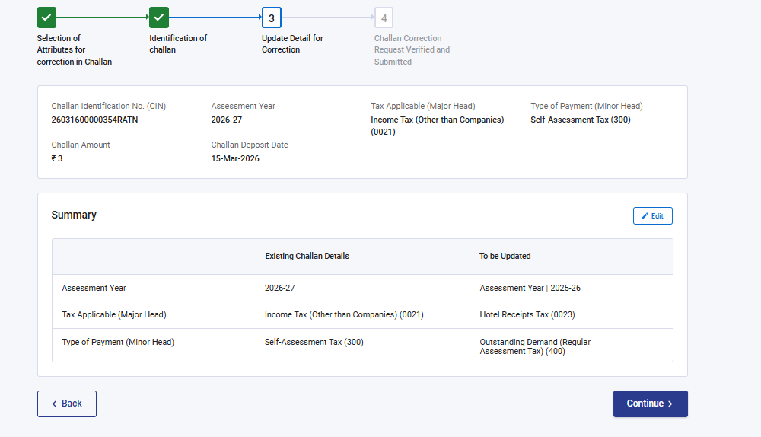Image resolution: width=761 pixels, height=437 pixels.
Task: Click the Summary heading
Action: (x=74, y=215)
